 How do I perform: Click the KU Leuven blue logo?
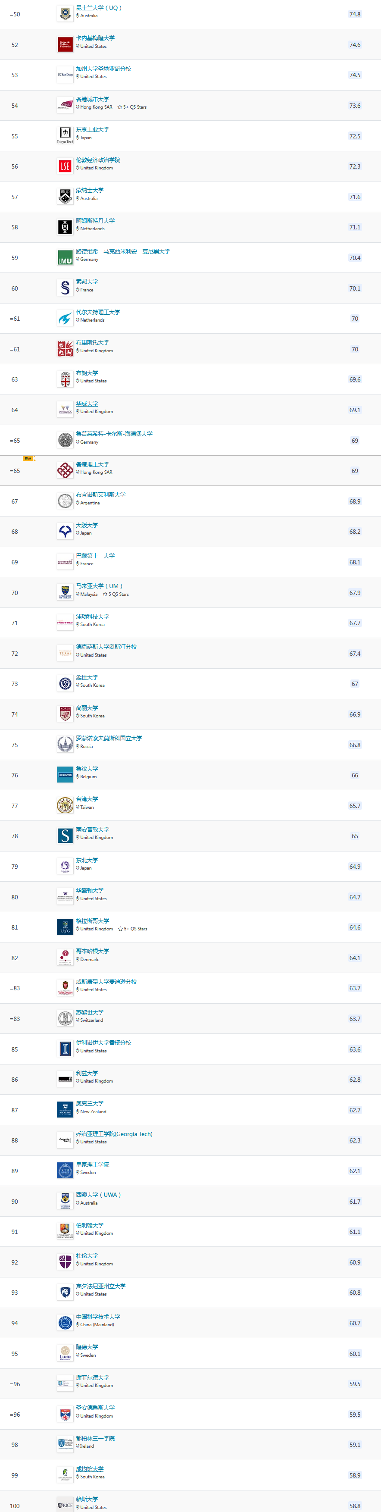pyautogui.click(x=65, y=775)
